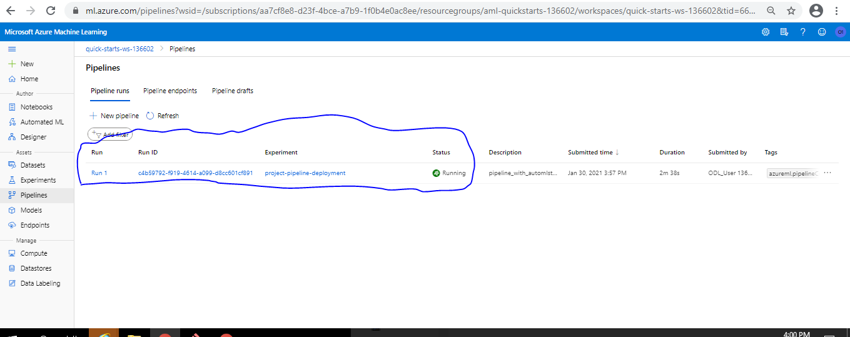
Task: Click the Duration column header
Action: click(x=672, y=153)
